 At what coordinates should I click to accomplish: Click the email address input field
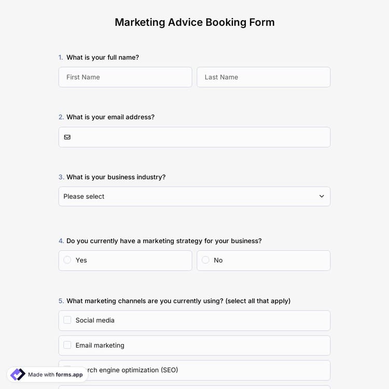pyautogui.click(x=200, y=137)
